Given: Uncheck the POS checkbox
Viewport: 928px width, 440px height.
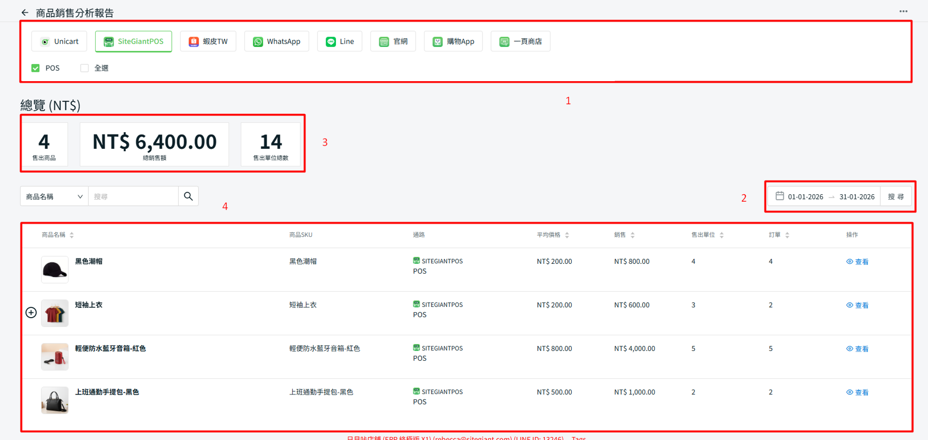Looking at the screenshot, I should 36,68.
